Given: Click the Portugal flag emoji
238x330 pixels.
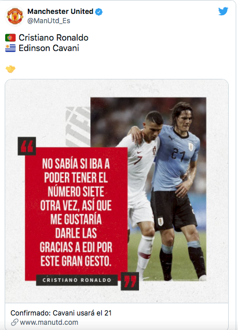Looking at the screenshot, I should 10,38.
